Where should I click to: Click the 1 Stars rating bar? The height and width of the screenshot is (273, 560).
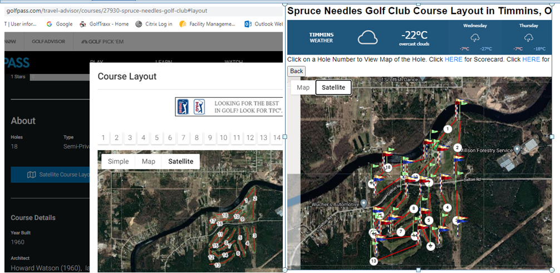(60, 77)
